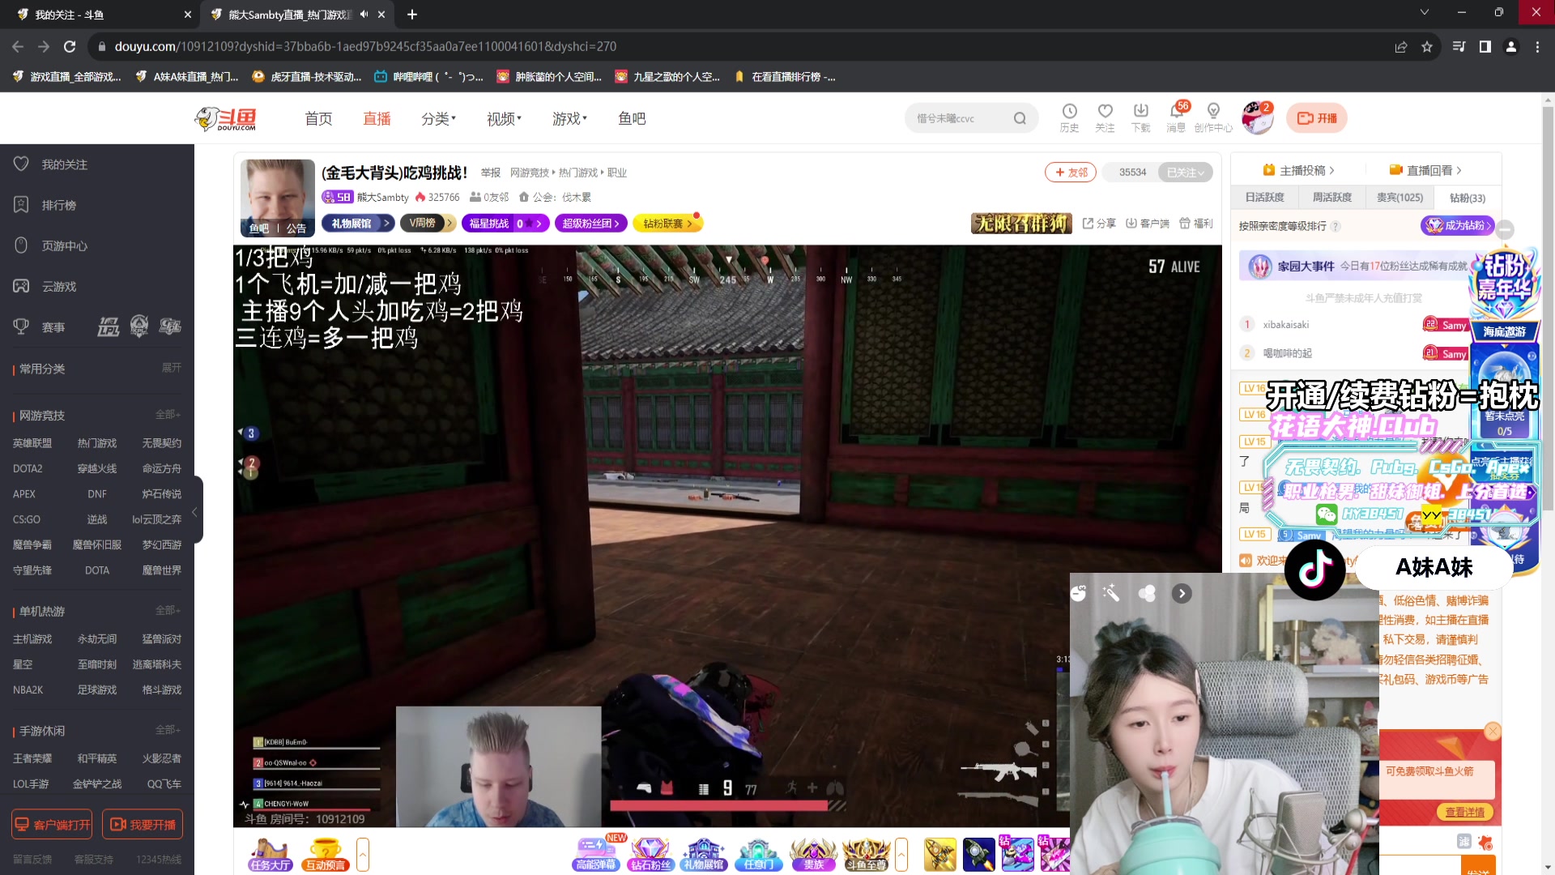Screen dimensions: 1555x875
Task: Click the streamer avatar thumbnail
Action: click(278, 197)
